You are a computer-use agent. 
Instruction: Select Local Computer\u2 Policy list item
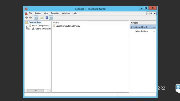click(68, 26)
